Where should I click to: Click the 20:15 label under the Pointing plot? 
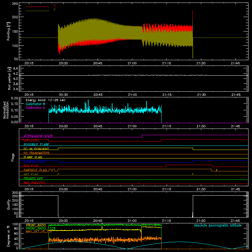coord(29,63)
